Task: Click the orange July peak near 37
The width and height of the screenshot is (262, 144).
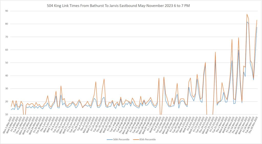Action: [x=104, y=79]
